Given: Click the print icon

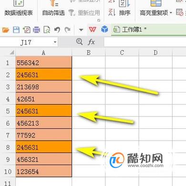Looking at the screenshot, I should 36,30.
